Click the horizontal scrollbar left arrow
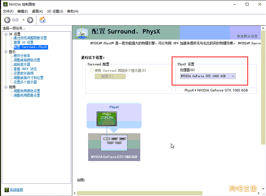 point(75,193)
